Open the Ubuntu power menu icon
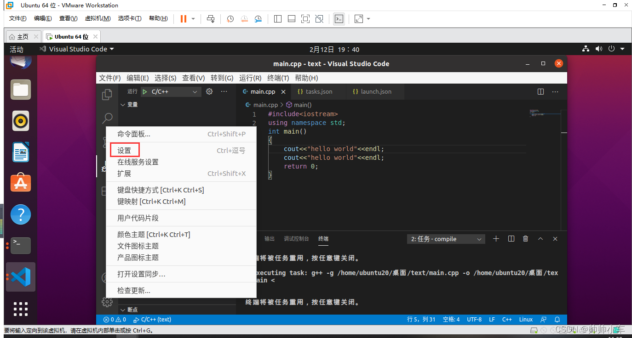The height and width of the screenshot is (338, 632). point(611,49)
